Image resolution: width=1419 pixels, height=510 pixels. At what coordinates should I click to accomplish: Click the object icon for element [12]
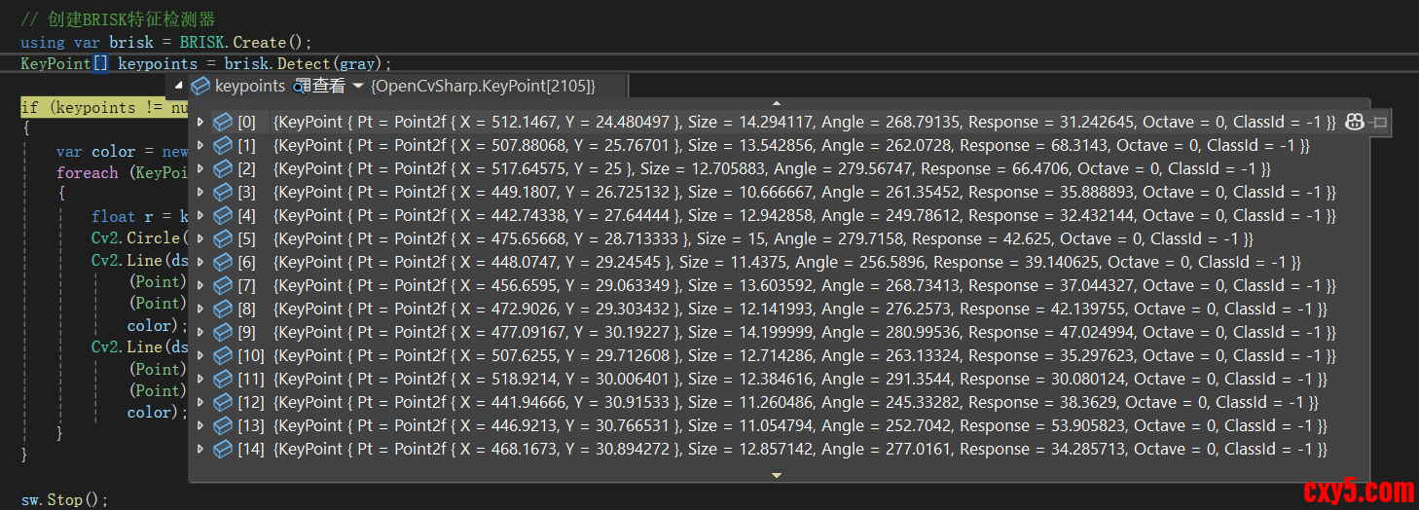coord(223,402)
